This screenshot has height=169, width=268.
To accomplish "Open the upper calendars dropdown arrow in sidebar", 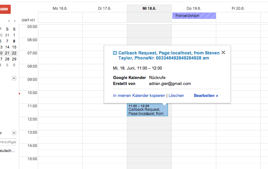I will (x=14, y=78).
